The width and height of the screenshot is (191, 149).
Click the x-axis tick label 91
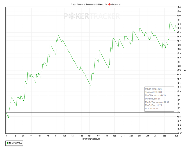(x=56, y=135)
